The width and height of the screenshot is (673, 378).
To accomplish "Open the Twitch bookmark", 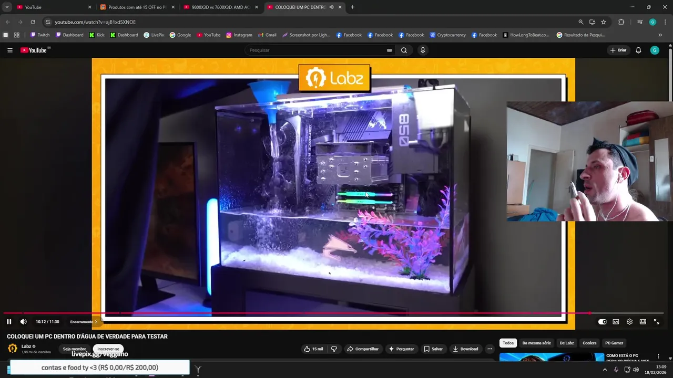I will 40,35.
